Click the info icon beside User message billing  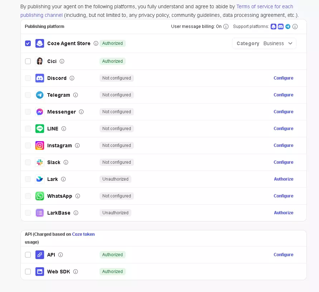click(x=226, y=27)
